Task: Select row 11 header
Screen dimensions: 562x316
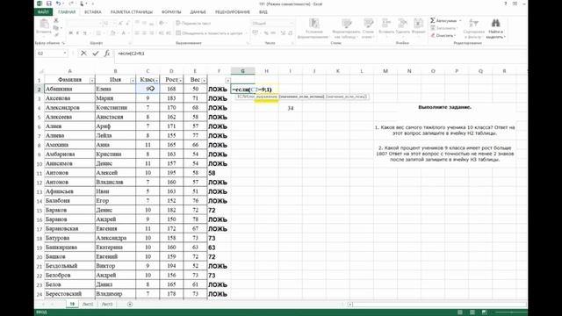Action: [39, 173]
